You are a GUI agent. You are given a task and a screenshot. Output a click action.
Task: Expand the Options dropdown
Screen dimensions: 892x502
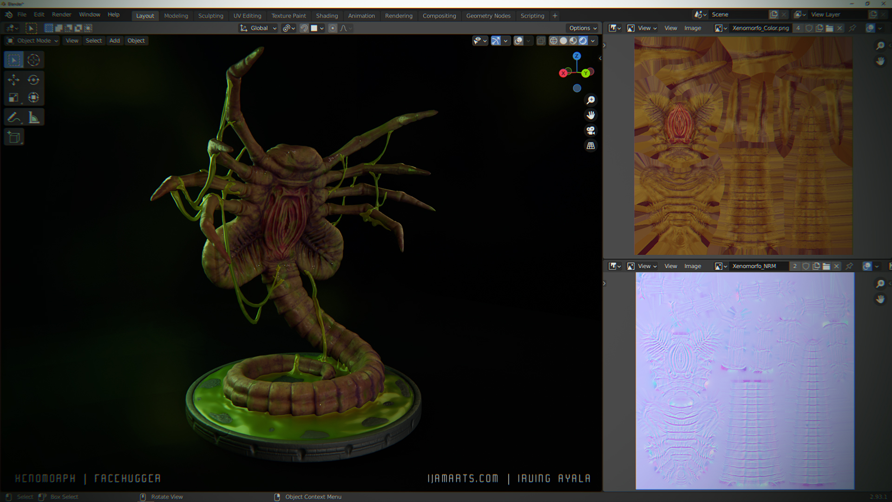coord(583,28)
